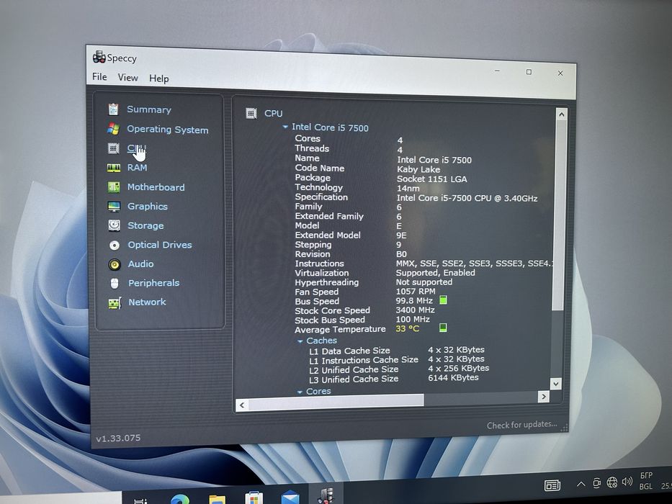The width and height of the screenshot is (672, 504).
Task: Click the Check for updates link
Action: [521, 425]
